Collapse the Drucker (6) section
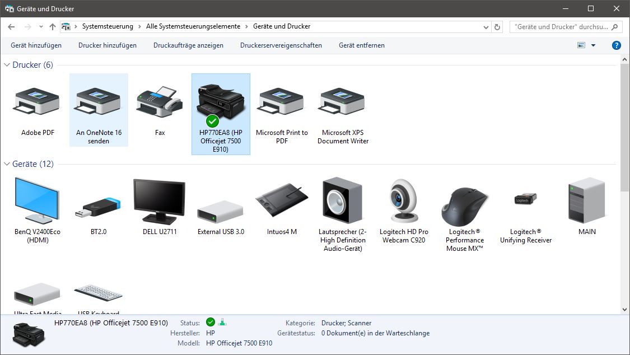The height and width of the screenshot is (355, 630). coord(7,64)
